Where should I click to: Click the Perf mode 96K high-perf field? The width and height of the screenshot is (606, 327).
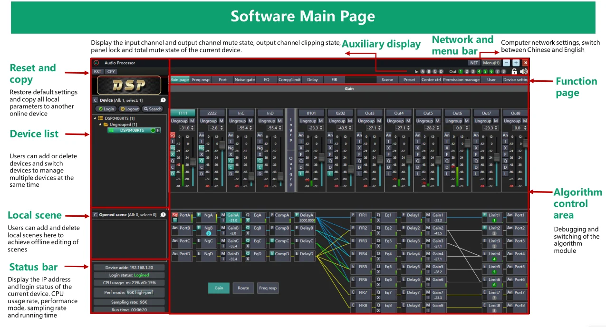pyautogui.click(x=140, y=292)
